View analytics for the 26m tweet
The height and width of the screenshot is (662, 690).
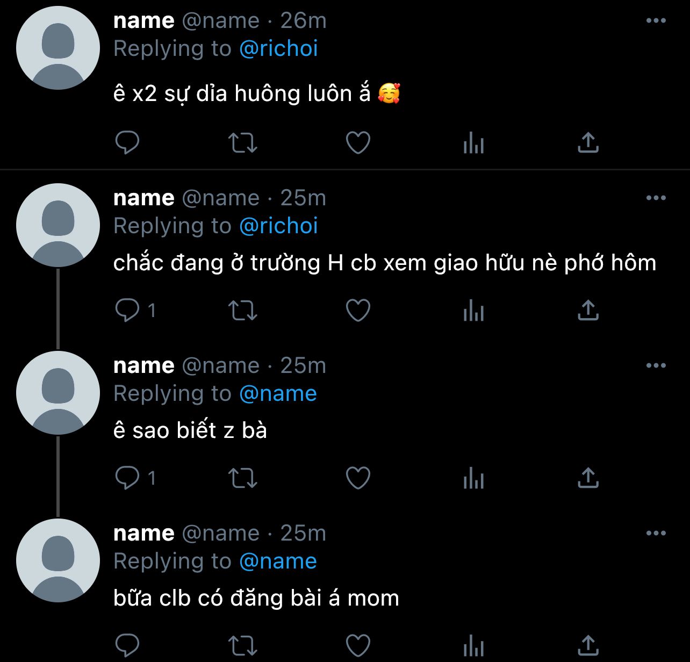pyautogui.click(x=473, y=144)
